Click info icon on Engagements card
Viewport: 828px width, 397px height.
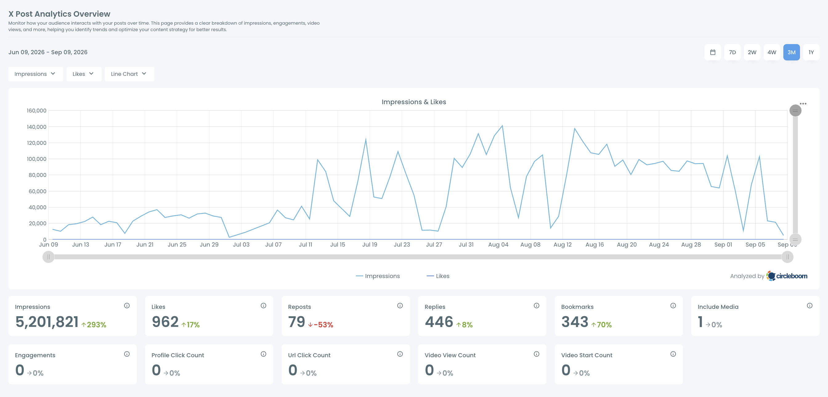click(x=127, y=354)
